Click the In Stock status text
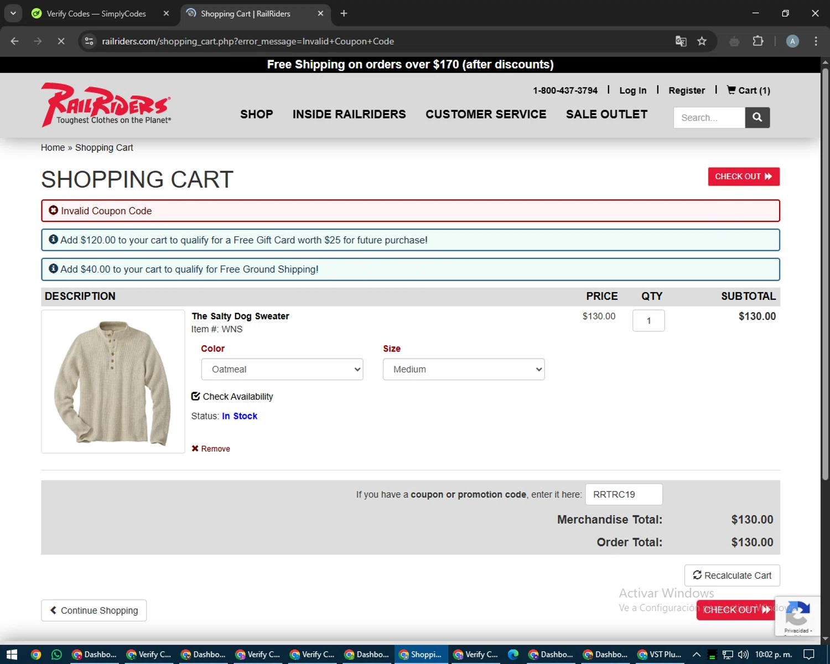 [x=240, y=416]
